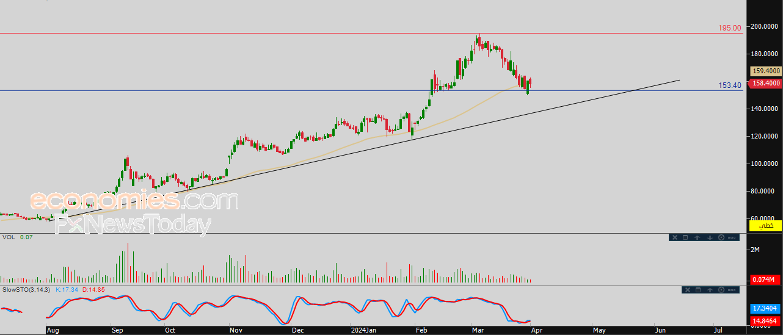
Task: Open more options for SlowSTO panel
Action: [732, 290]
